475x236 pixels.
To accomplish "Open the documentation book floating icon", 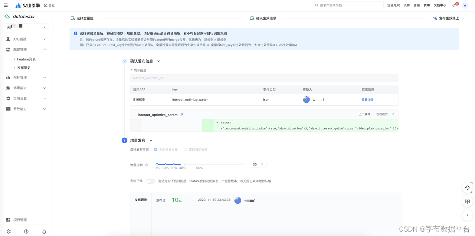I will [467, 201].
